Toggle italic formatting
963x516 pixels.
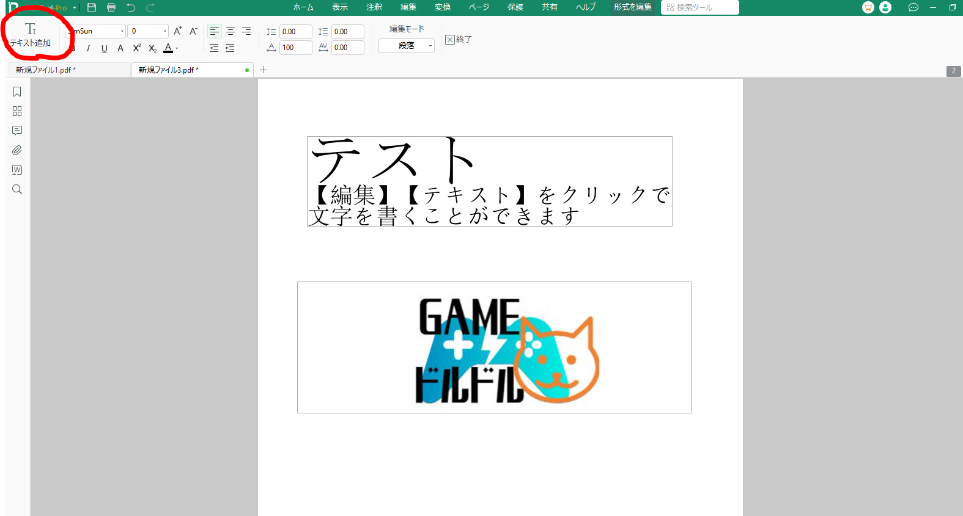click(88, 48)
